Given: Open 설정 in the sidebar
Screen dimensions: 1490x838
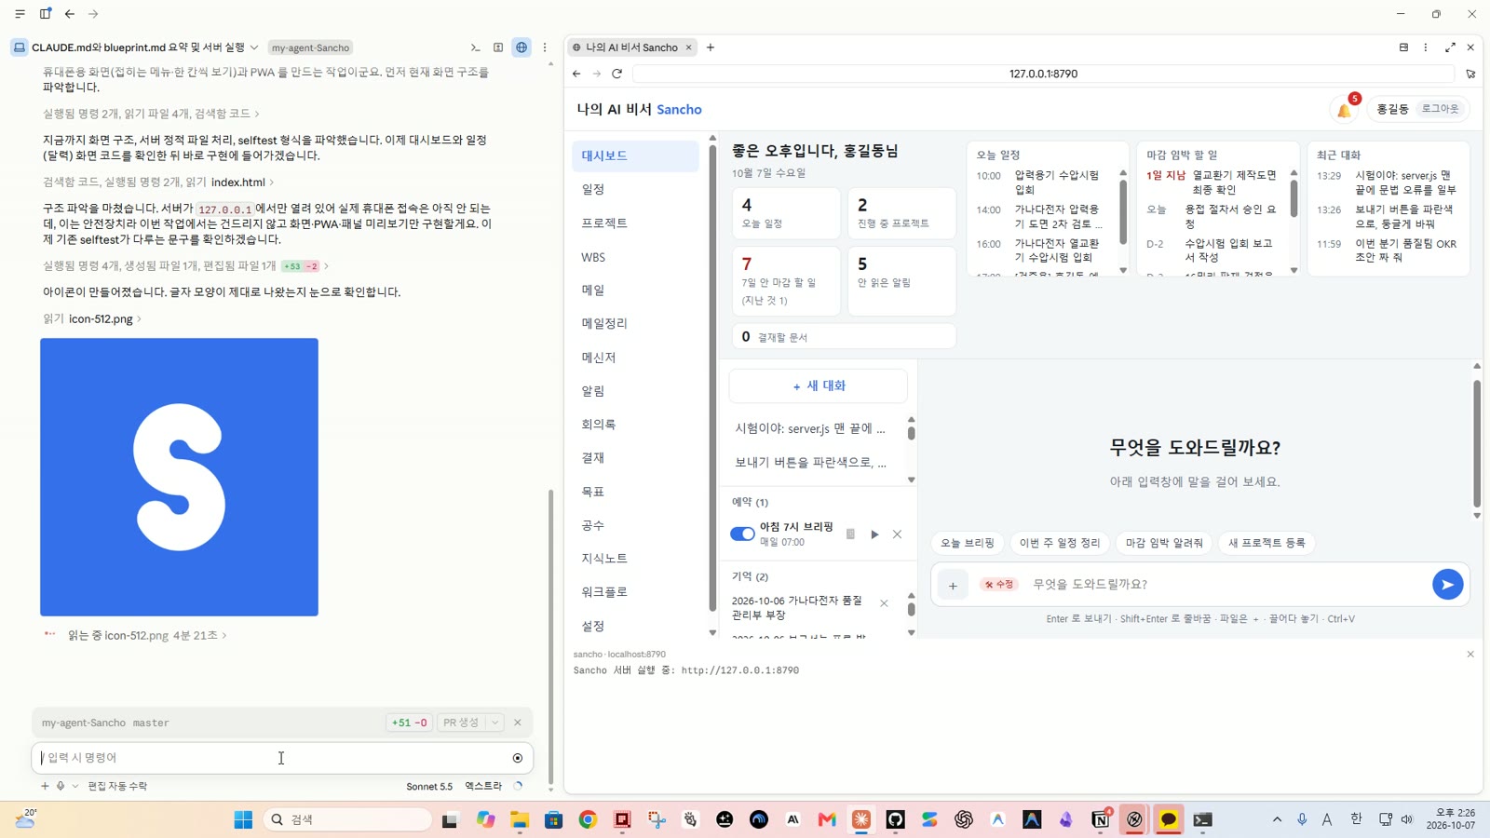Looking at the screenshot, I should [635, 626].
